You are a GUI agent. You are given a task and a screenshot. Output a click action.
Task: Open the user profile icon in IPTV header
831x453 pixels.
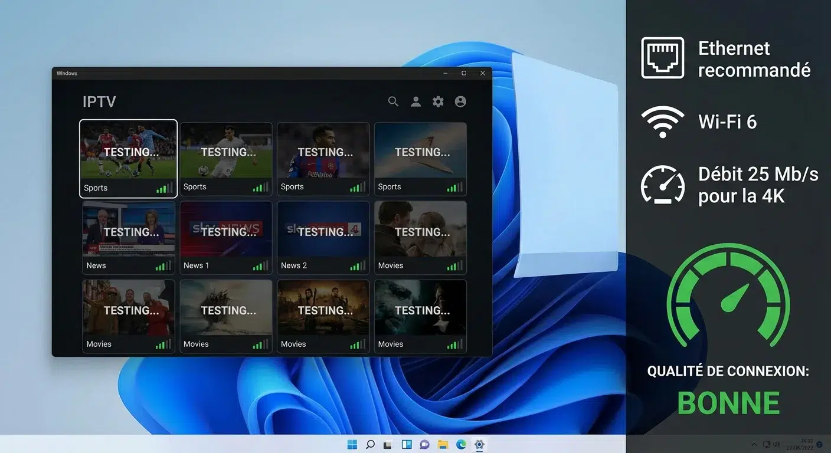(x=415, y=101)
